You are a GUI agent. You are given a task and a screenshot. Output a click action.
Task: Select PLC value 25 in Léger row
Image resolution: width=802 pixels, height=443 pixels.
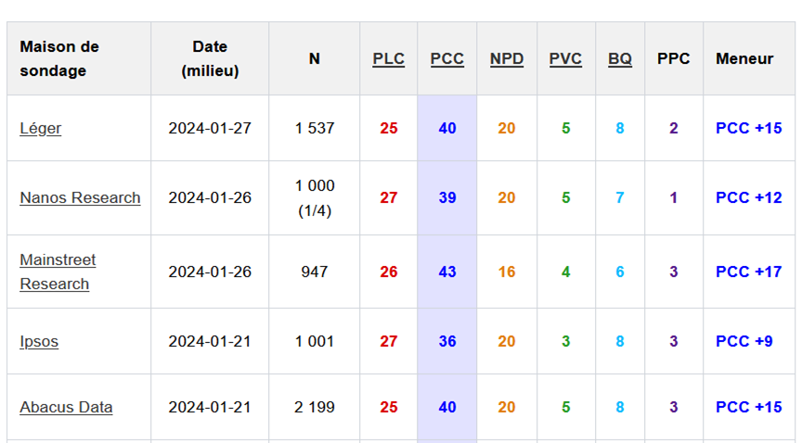(x=389, y=128)
